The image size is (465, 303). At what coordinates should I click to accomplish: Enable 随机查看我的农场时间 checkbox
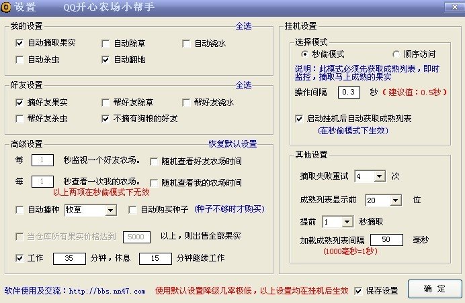tap(154, 183)
